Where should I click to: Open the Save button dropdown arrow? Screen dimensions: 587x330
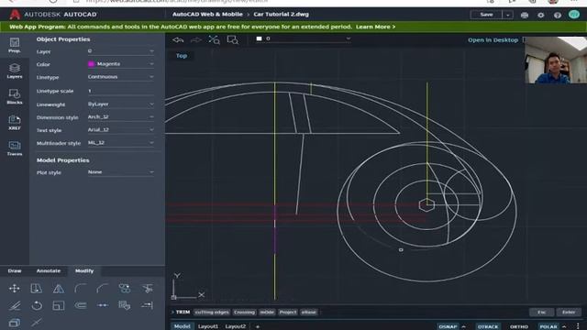(x=507, y=15)
